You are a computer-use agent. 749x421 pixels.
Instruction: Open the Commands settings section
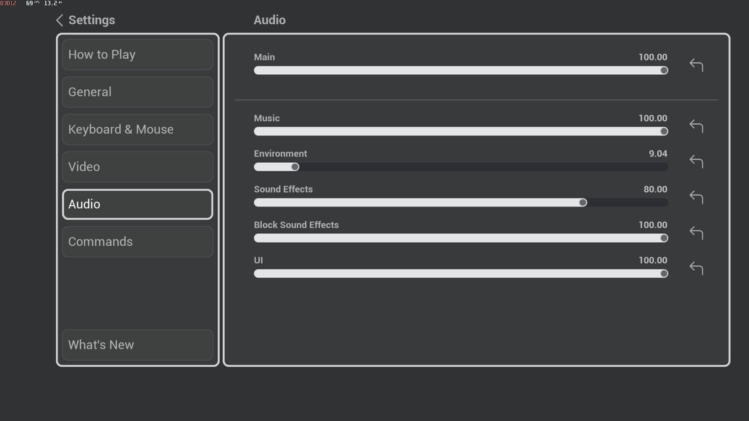[137, 242]
